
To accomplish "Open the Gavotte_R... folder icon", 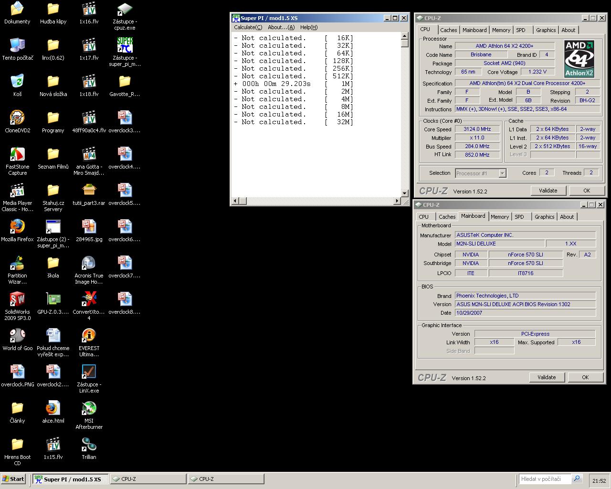I will (x=125, y=86).
